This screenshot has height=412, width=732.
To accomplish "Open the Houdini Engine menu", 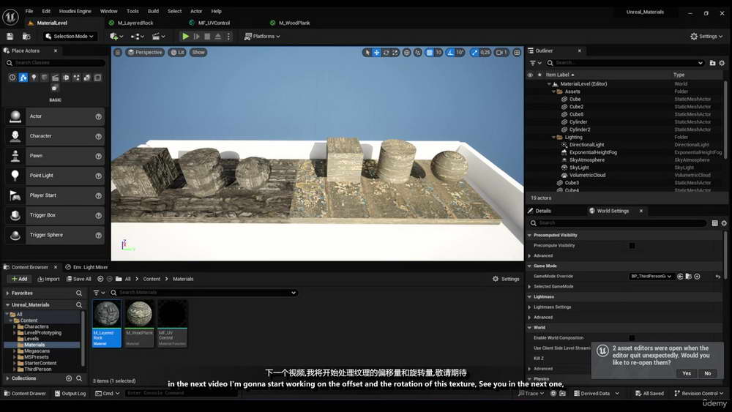I will click(75, 11).
